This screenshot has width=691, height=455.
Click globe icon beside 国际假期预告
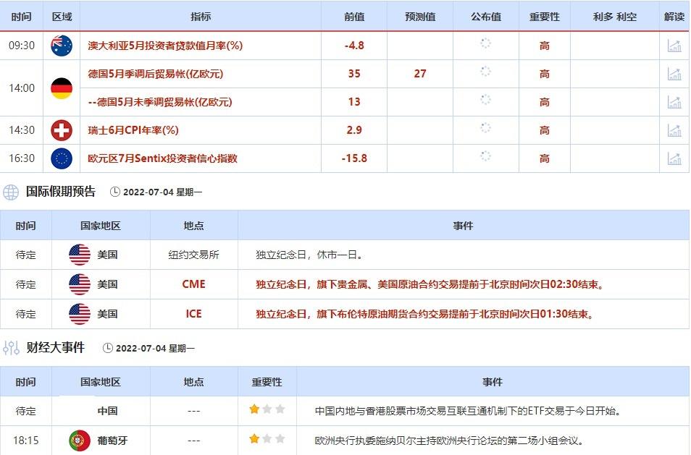(11, 192)
